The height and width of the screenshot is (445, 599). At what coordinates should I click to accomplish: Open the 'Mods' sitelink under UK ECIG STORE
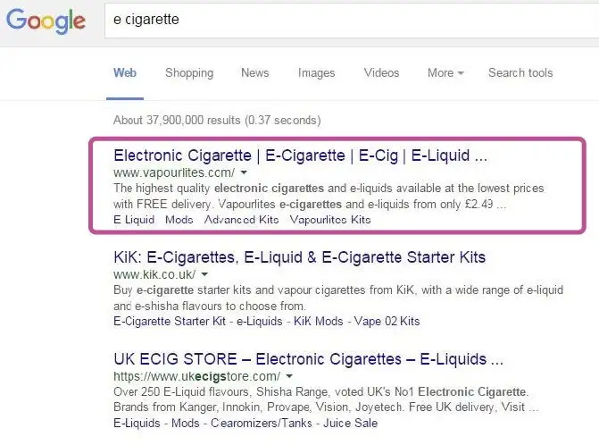pos(186,424)
